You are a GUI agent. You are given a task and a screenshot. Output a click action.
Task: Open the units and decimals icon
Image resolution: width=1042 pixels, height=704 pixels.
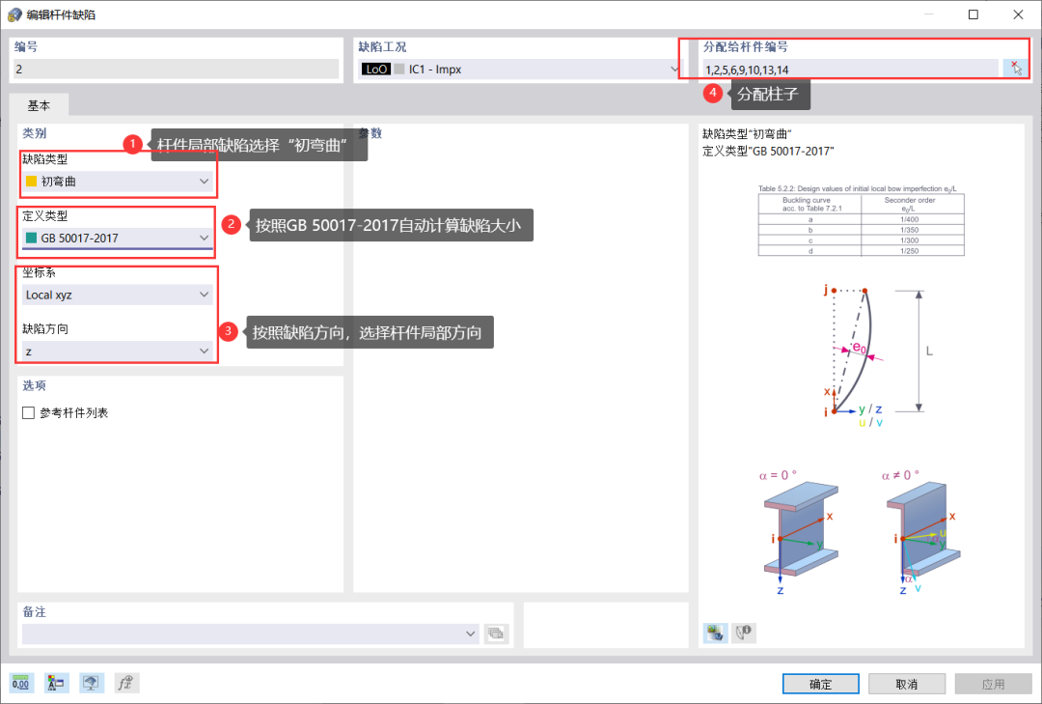(x=21, y=683)
